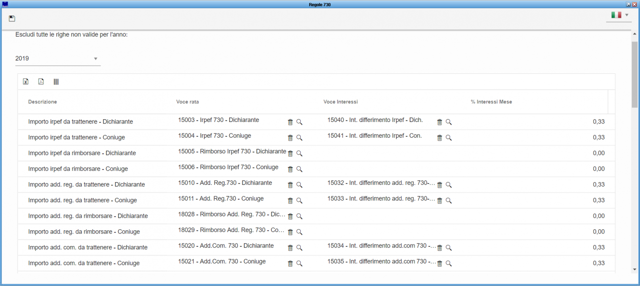Click the vertical scrollbar thumb
Screen dimensions: 640x286
(634, 74)
